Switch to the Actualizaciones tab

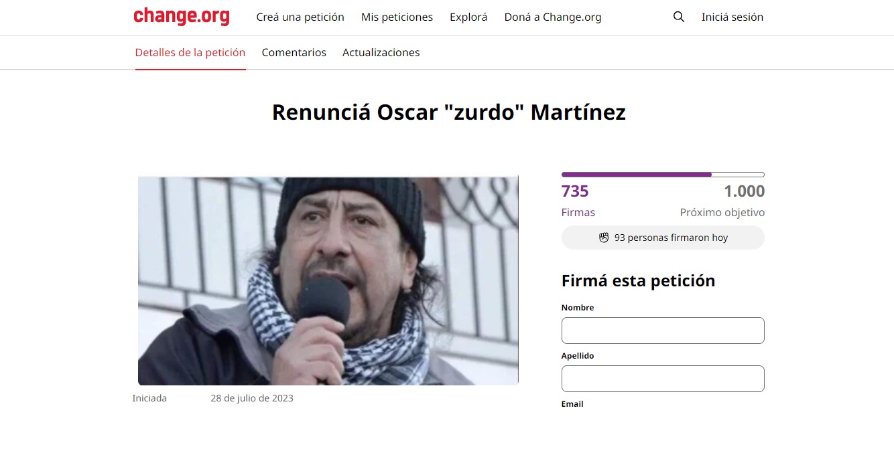pyautogui.click(x=381, y=52)
